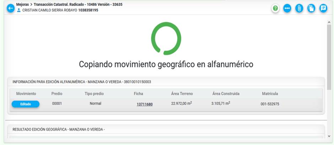Click the Editado movement button
Screen dimensions: 334x145
pyautogui.click(x=26, y=104)
